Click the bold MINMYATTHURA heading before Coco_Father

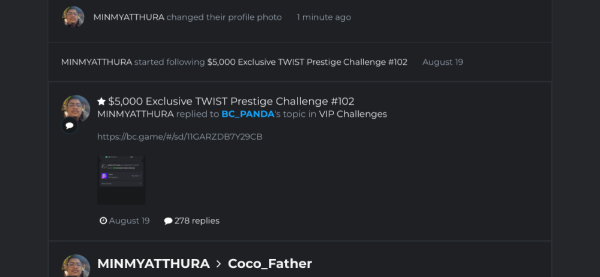[153, 264]
